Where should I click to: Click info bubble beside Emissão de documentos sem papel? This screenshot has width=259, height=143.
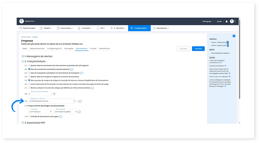tap(61, 116)
